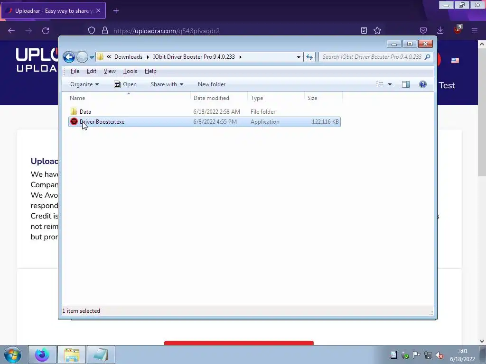Open a new browser tab
This screenshot has height=364, width=486.
pyautogui.click(x=116, y=11)
